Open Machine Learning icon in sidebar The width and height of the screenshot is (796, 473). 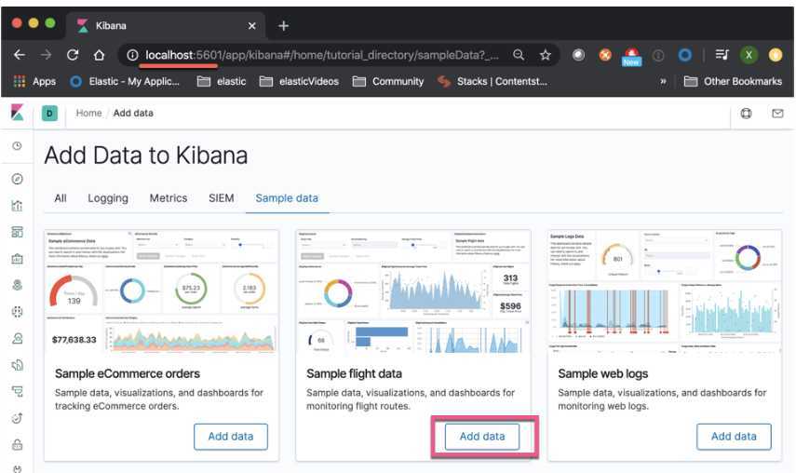(18, 312)
